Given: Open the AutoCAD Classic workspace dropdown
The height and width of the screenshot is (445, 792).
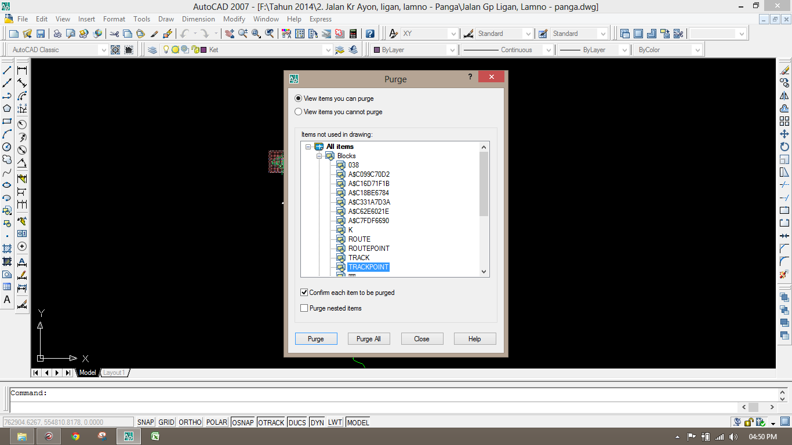Looking at the screenshot, I should [x=104, y=50].
